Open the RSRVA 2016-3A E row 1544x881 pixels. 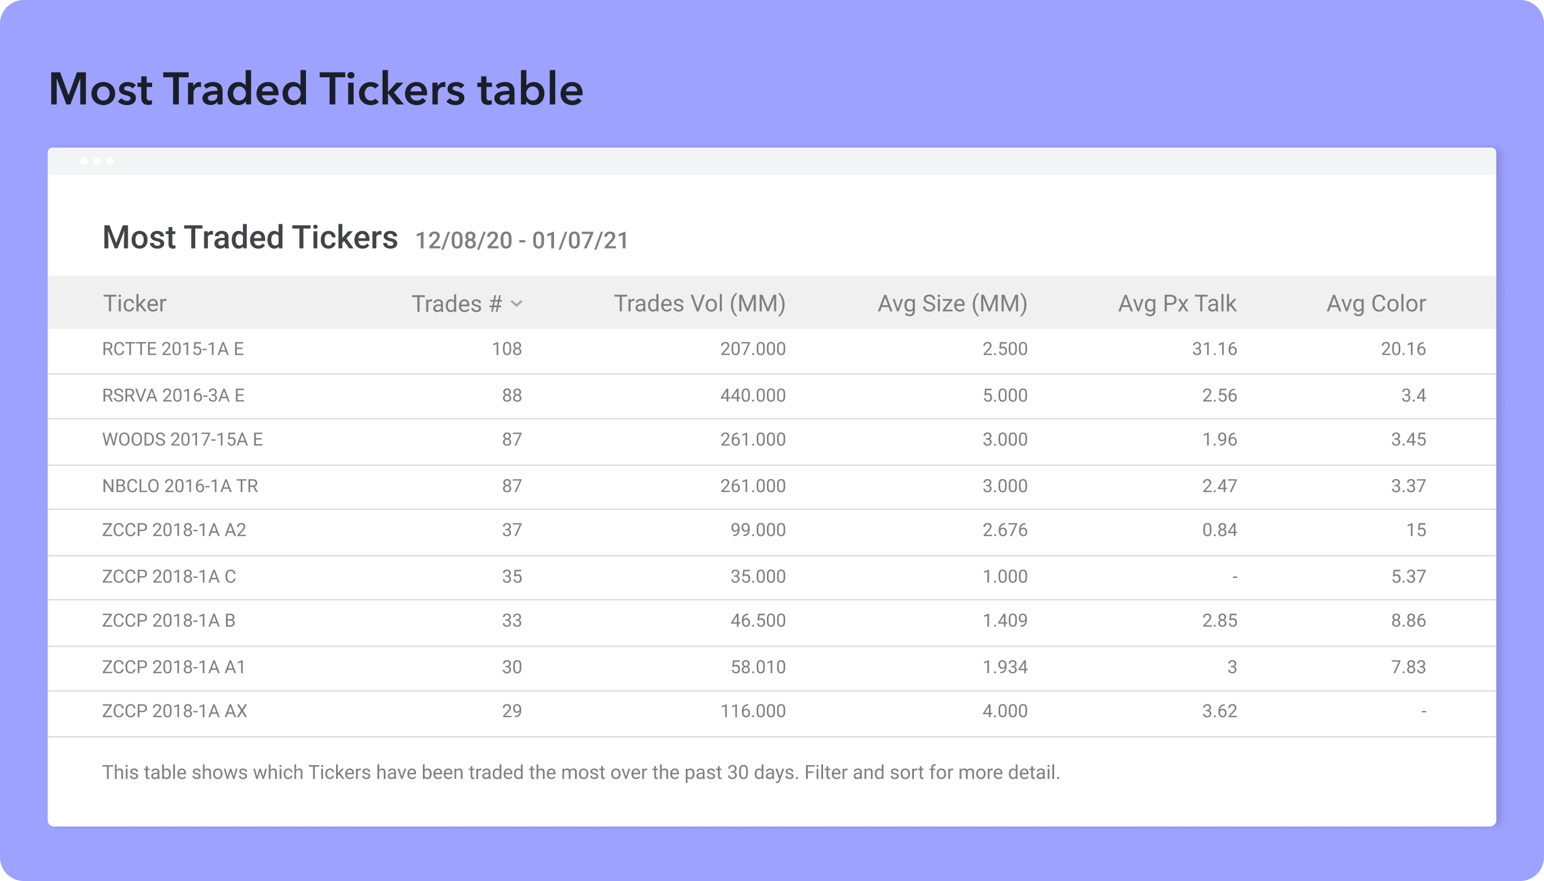[173, 396]
